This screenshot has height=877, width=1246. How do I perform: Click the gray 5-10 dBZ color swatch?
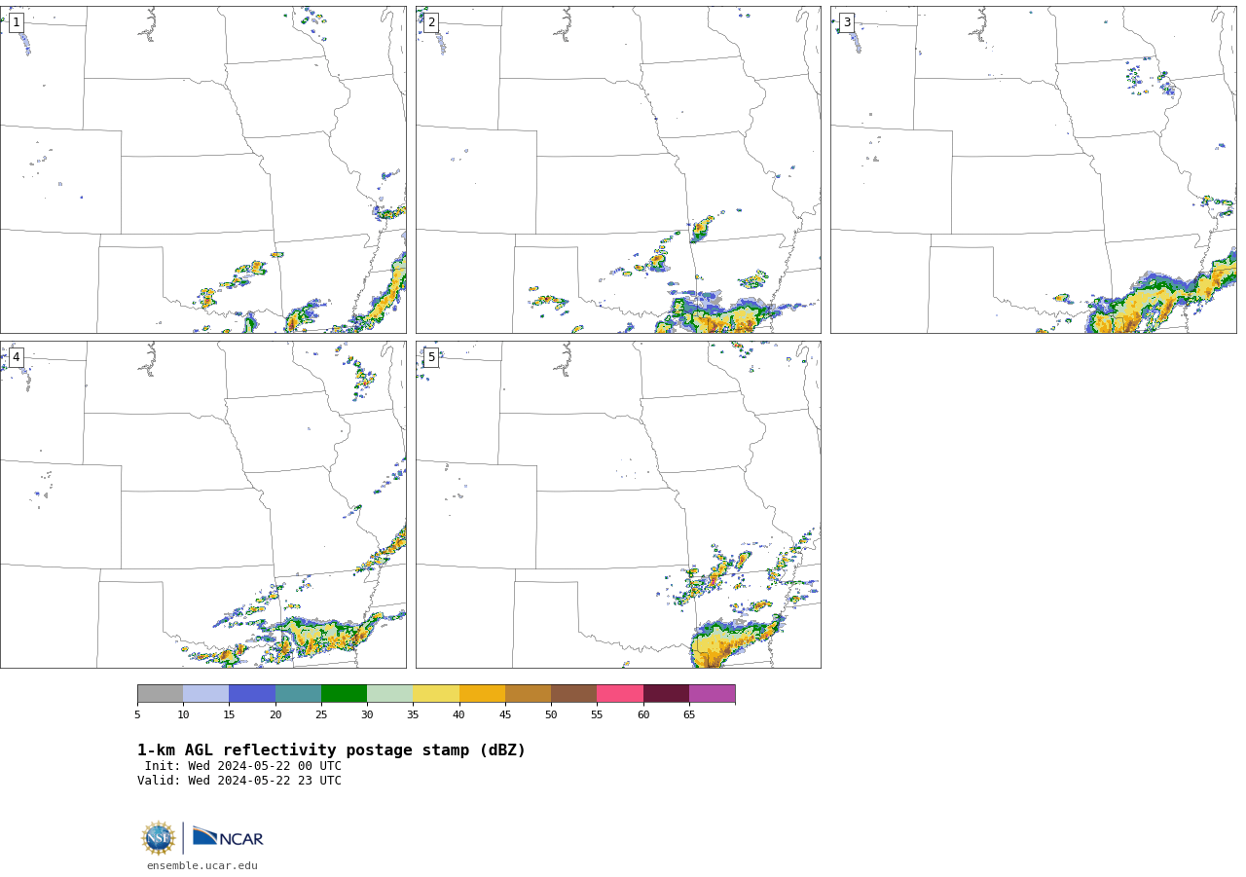click(160, 694)
